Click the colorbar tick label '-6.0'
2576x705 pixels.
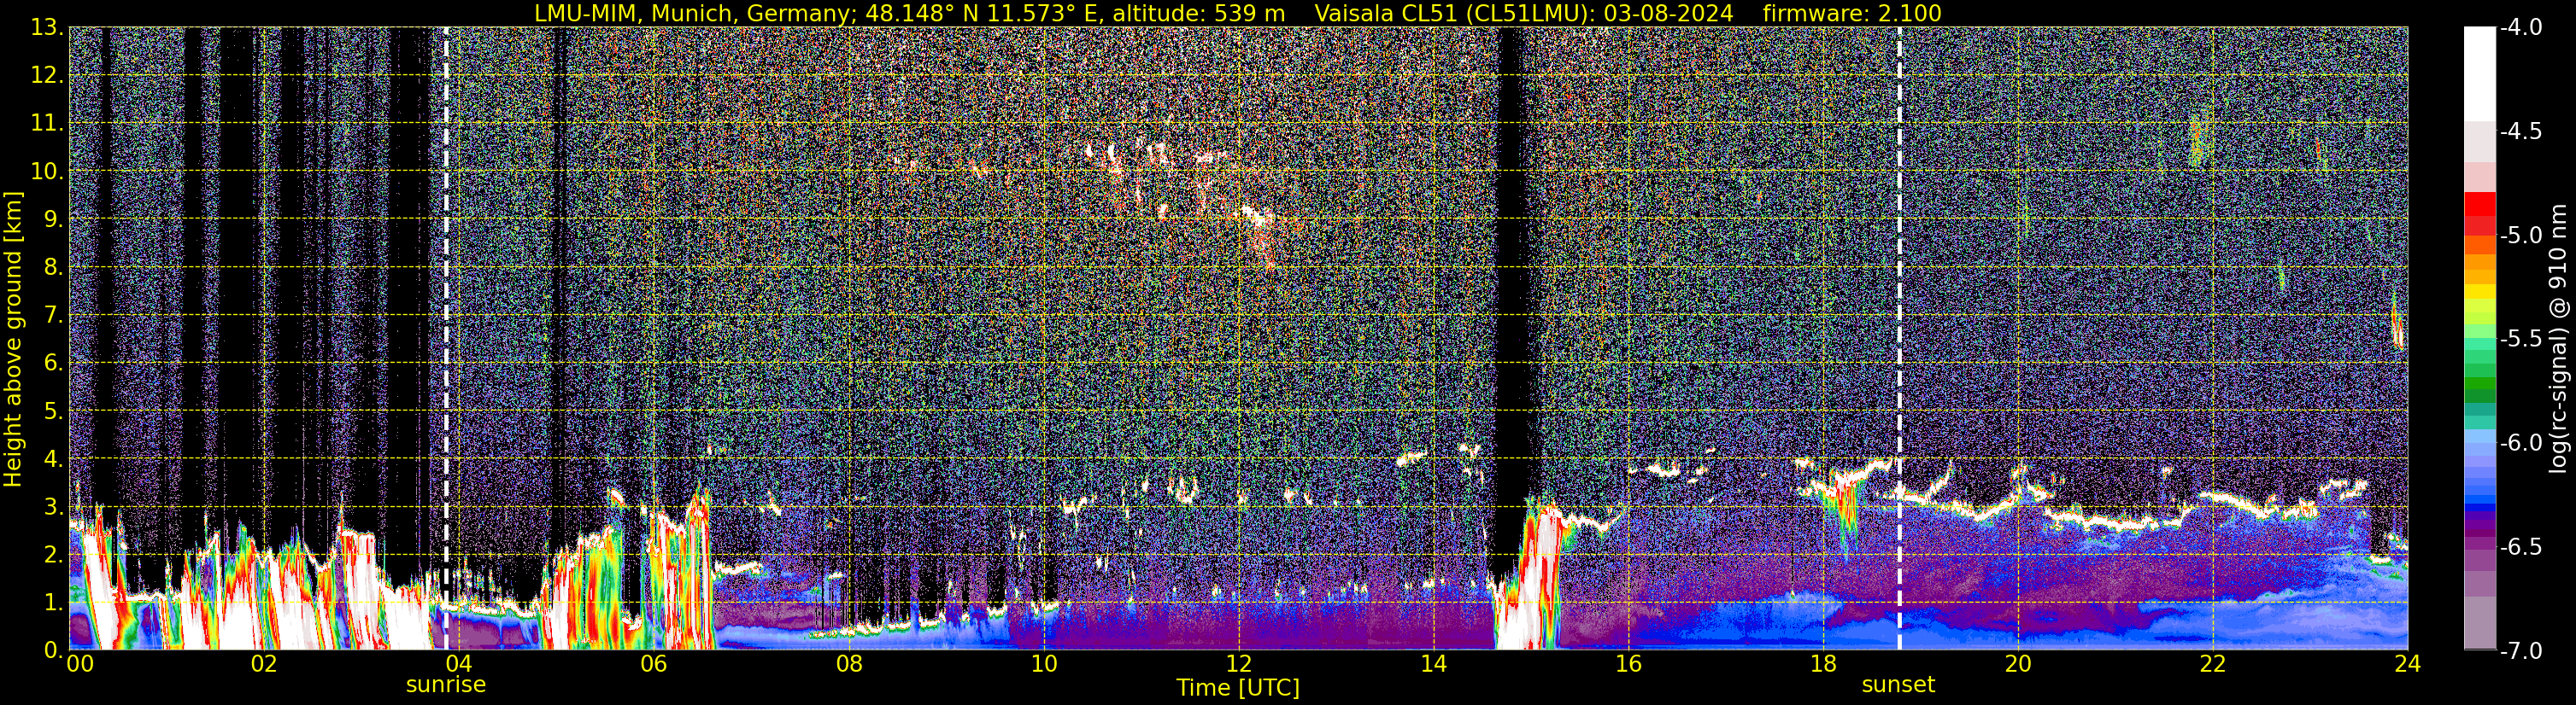point(2521,443)
